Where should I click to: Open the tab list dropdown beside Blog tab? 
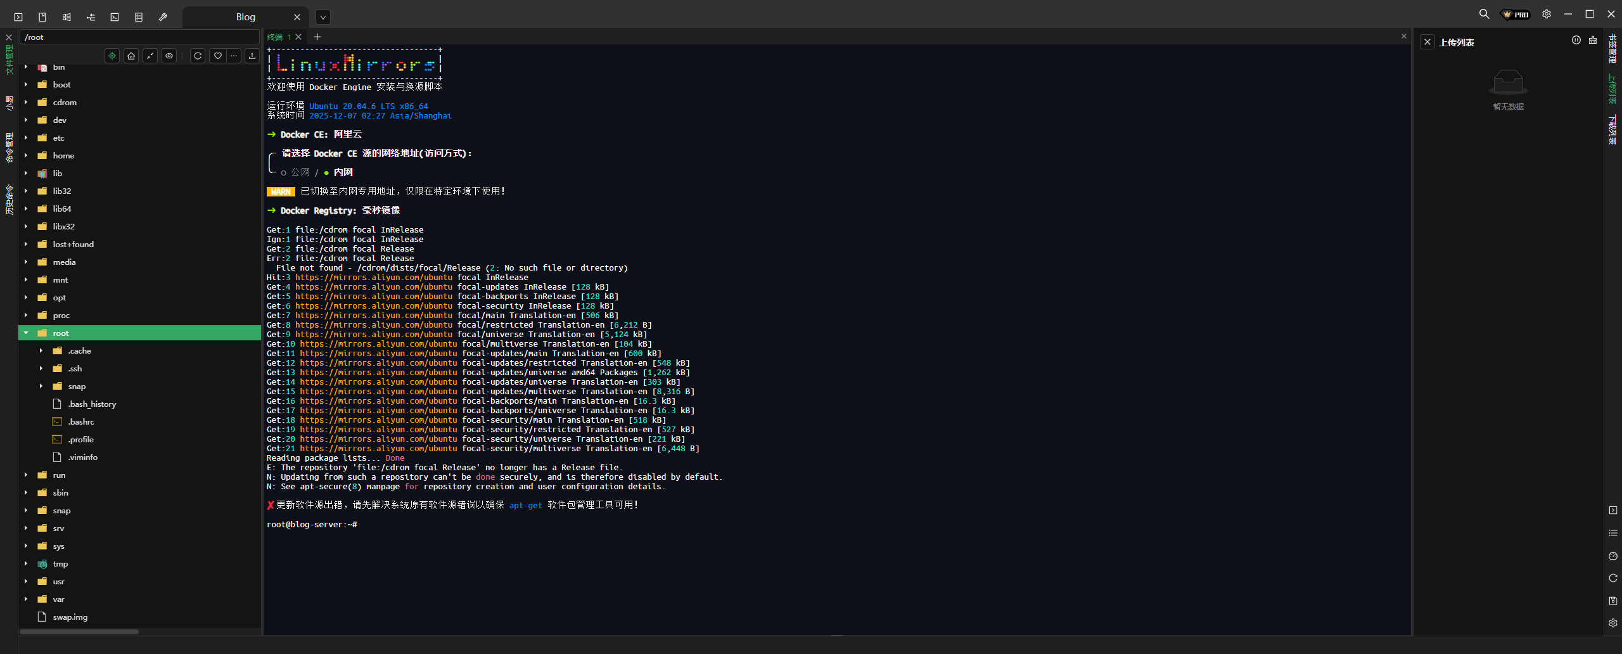pos(322,17)
